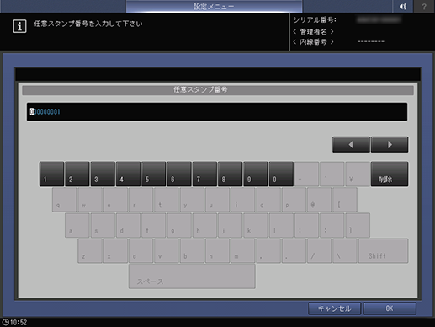Click the c key

[141, 251]
